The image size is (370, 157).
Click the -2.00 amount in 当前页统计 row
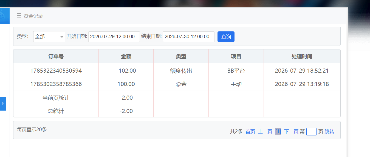point(126,97)
